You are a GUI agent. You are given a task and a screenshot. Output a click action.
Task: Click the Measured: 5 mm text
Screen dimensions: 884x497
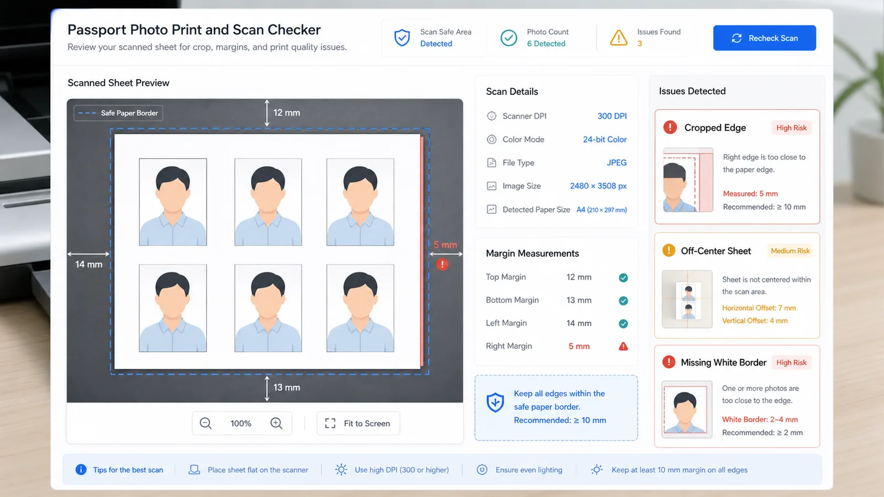click(x=750, y=194)
